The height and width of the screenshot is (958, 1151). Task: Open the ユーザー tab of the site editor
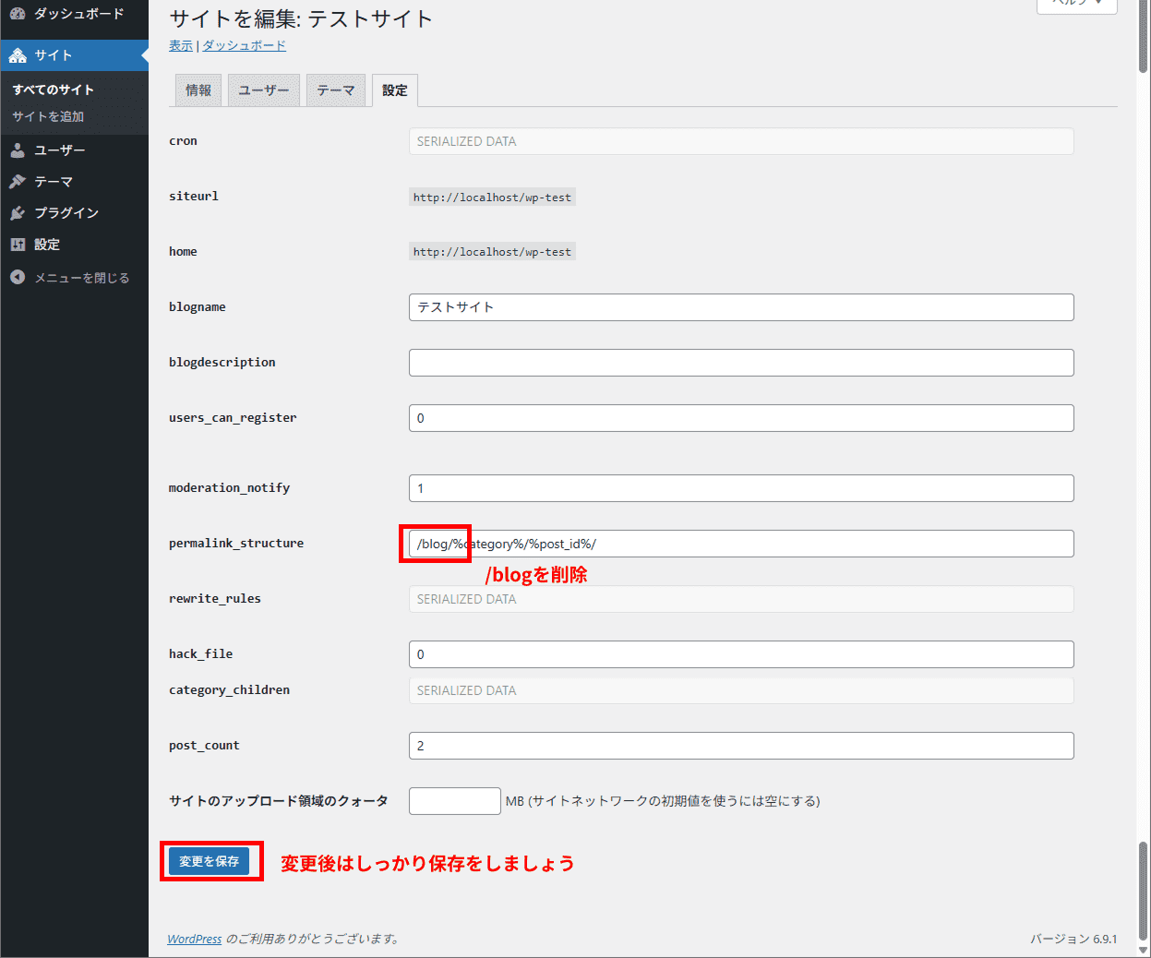pyautogui.click(x=264, y=90)
